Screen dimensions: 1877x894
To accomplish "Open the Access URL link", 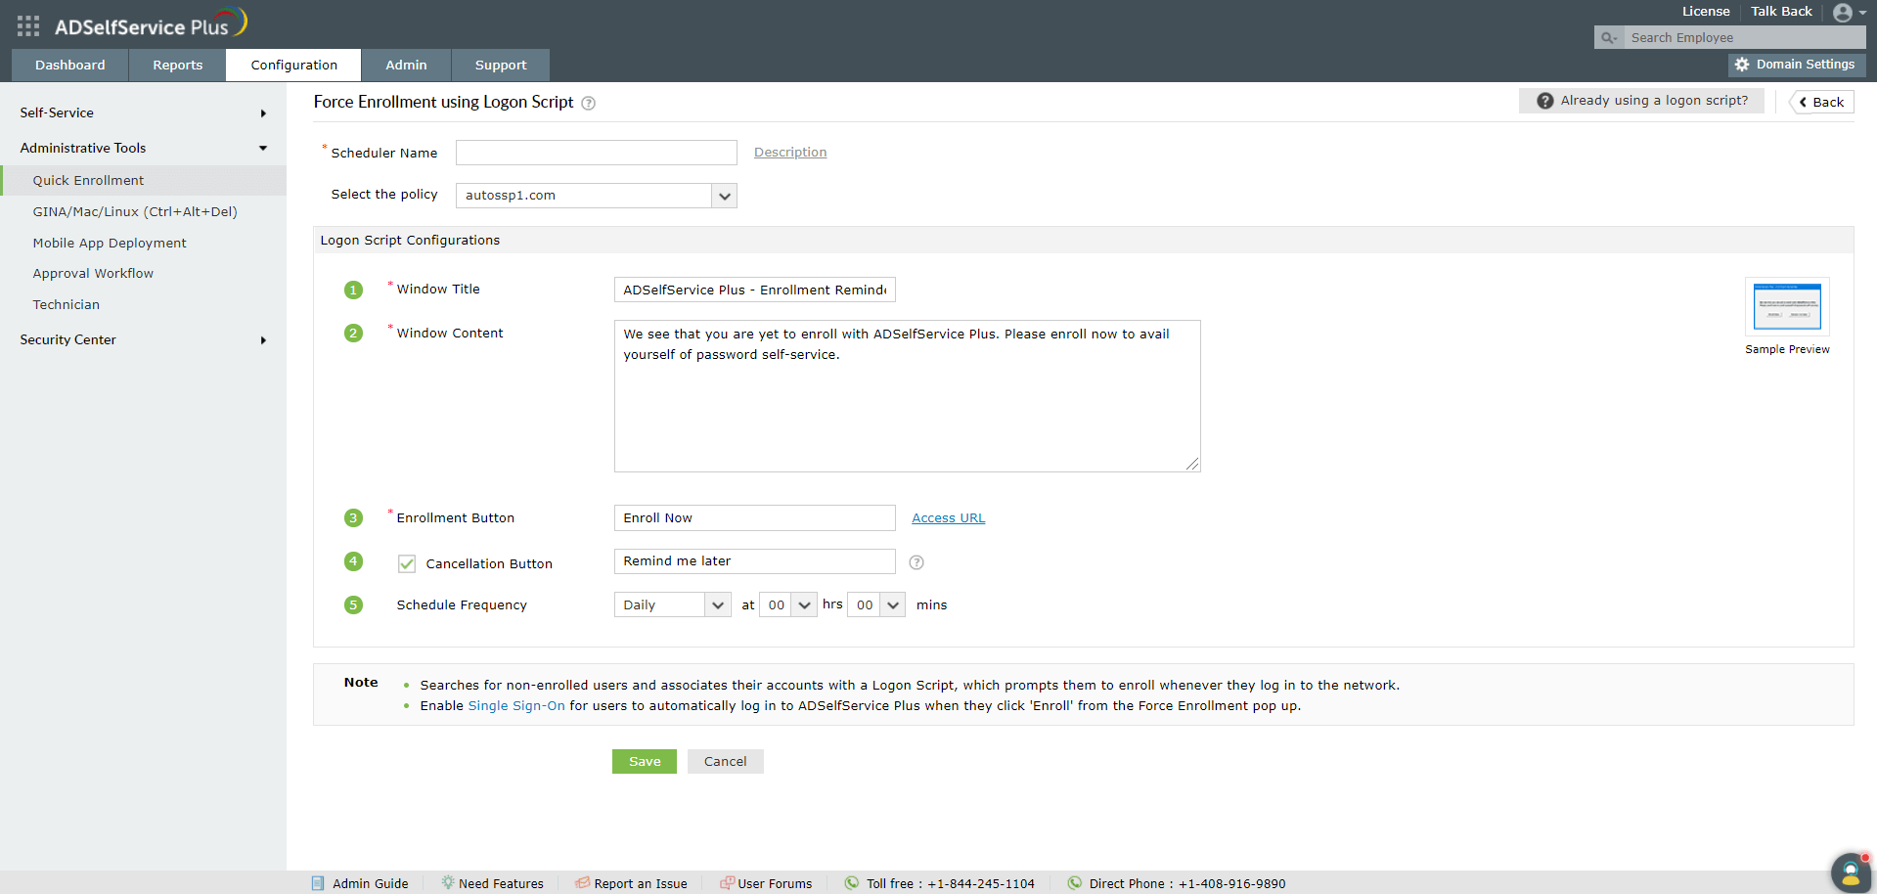I will point(949,518).
